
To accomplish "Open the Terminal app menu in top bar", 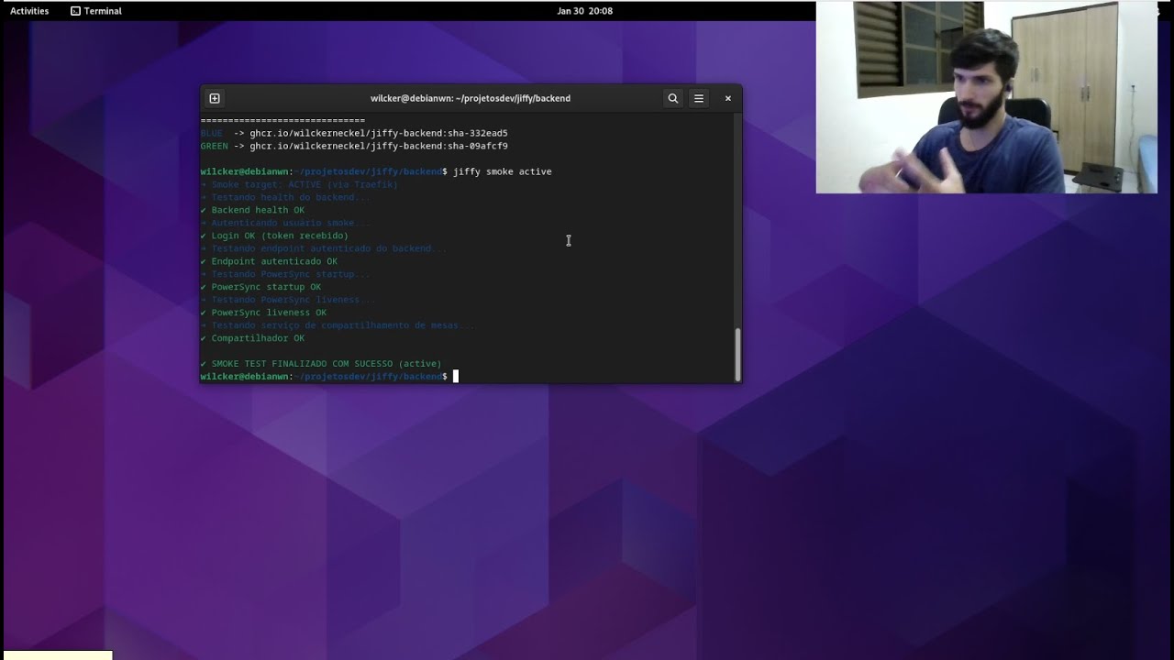I will pos(96,11).
